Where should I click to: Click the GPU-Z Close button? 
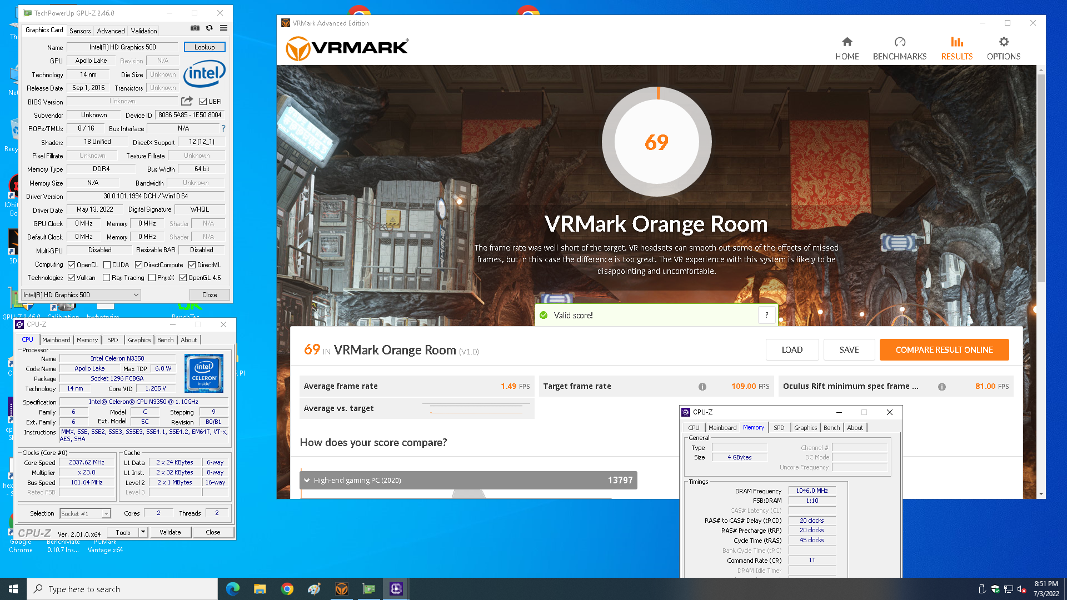coord(210,295)
